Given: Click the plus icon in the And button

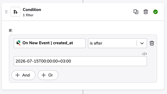Looking at the screenshot, I should 18,75.
